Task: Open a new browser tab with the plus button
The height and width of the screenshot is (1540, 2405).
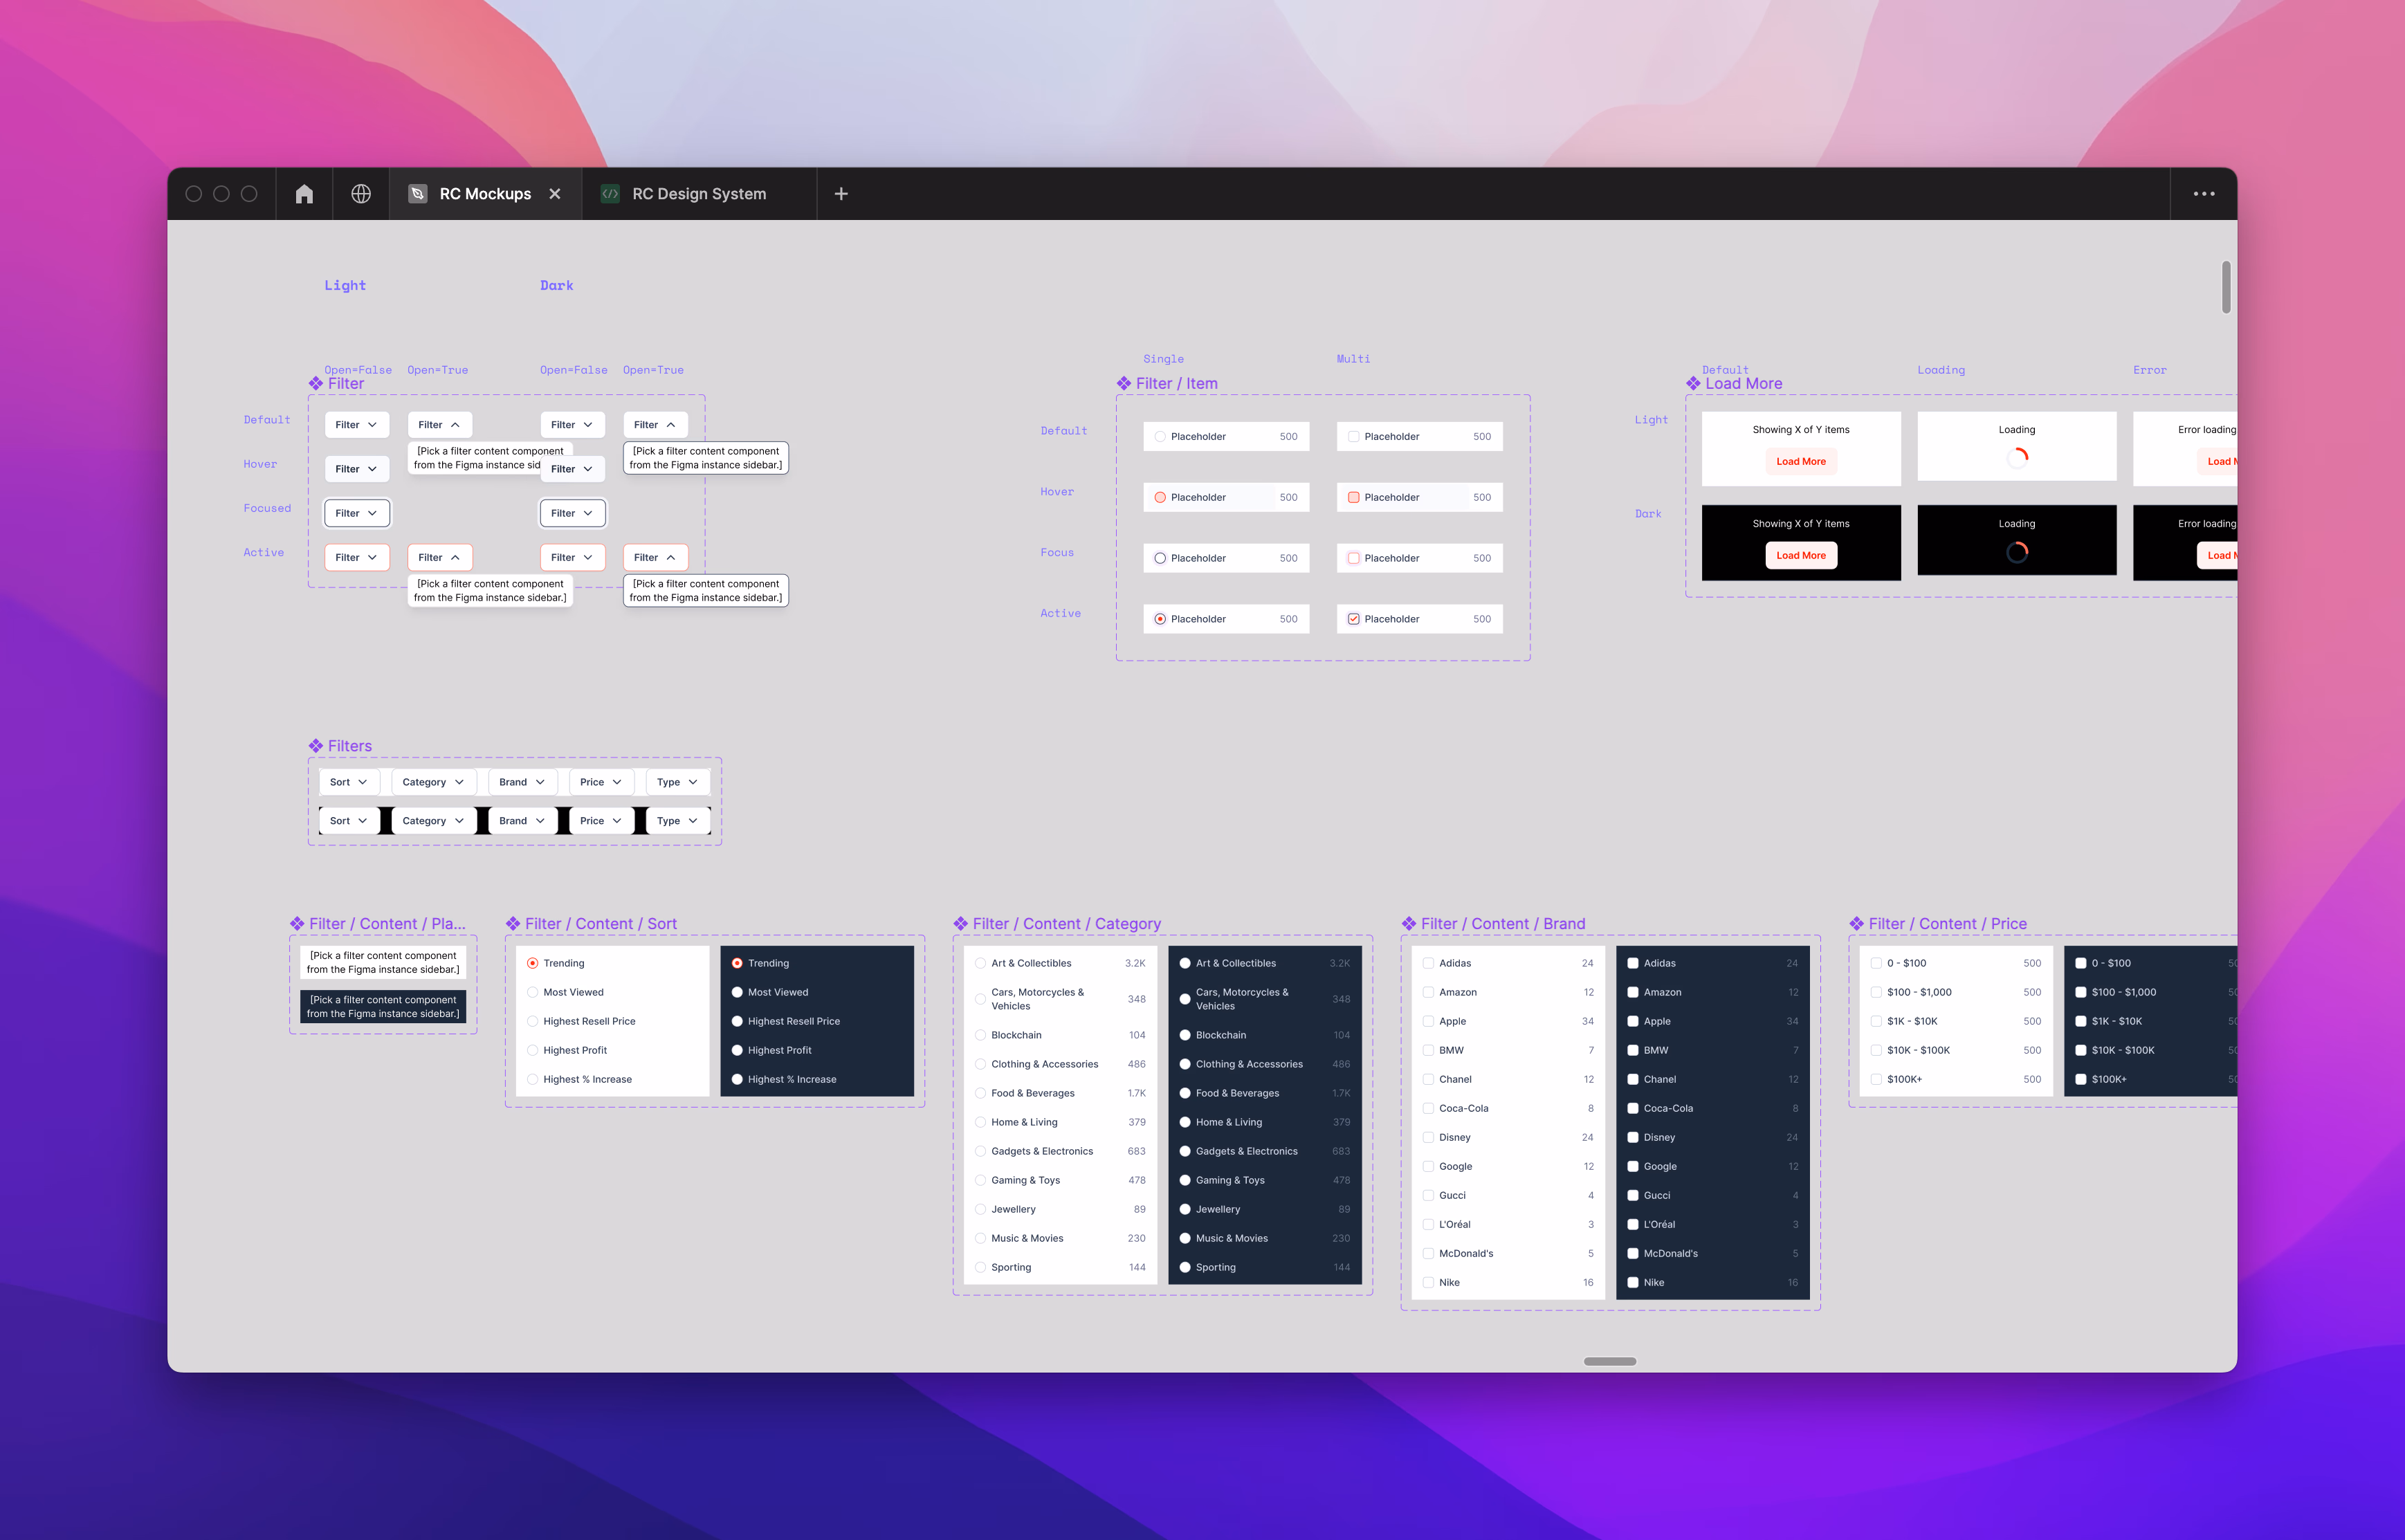Action: pos(840,193)
